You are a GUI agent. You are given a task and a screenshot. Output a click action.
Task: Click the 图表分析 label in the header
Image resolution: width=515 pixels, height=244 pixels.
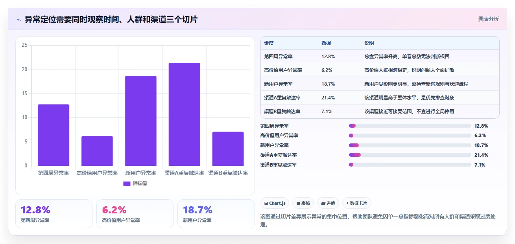[x=488, y=19]
